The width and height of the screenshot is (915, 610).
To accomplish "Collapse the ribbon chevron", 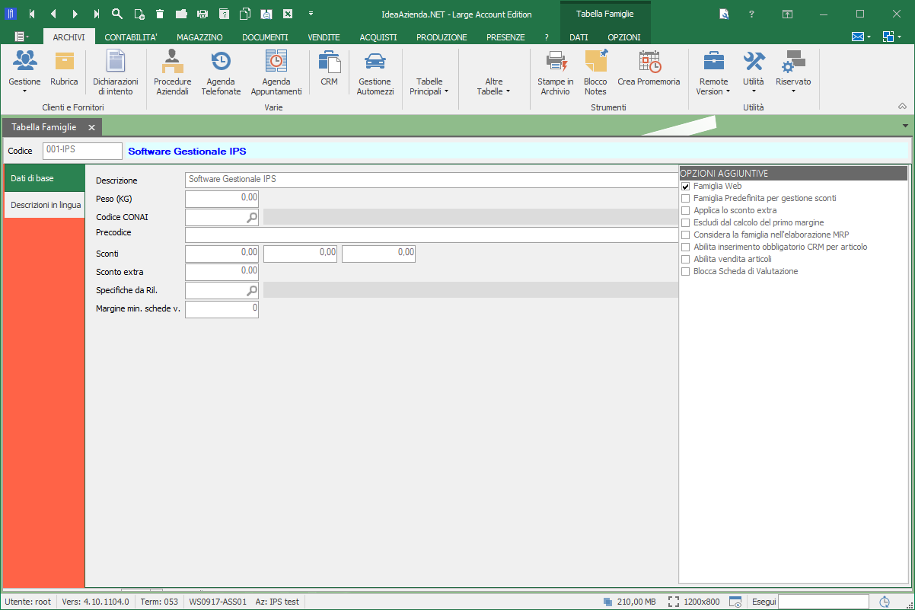I will [902, 107].
